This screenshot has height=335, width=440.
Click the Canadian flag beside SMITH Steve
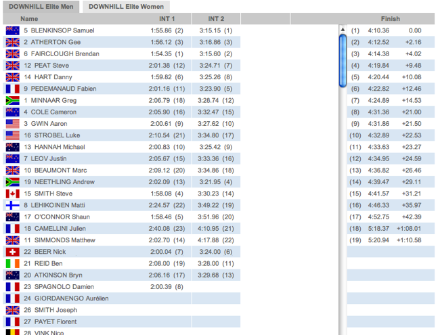[12, 194]
